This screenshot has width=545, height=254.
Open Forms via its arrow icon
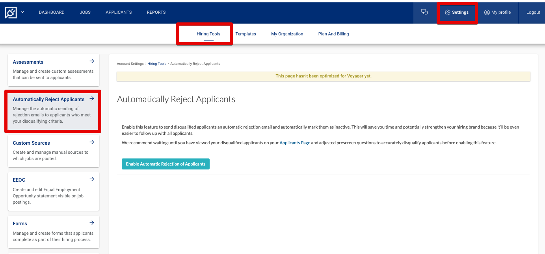point(91,223)
